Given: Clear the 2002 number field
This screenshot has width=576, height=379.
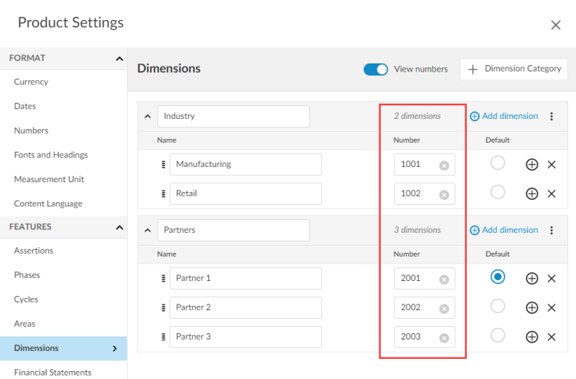Looking at the screenshot, I should point(443,308).
